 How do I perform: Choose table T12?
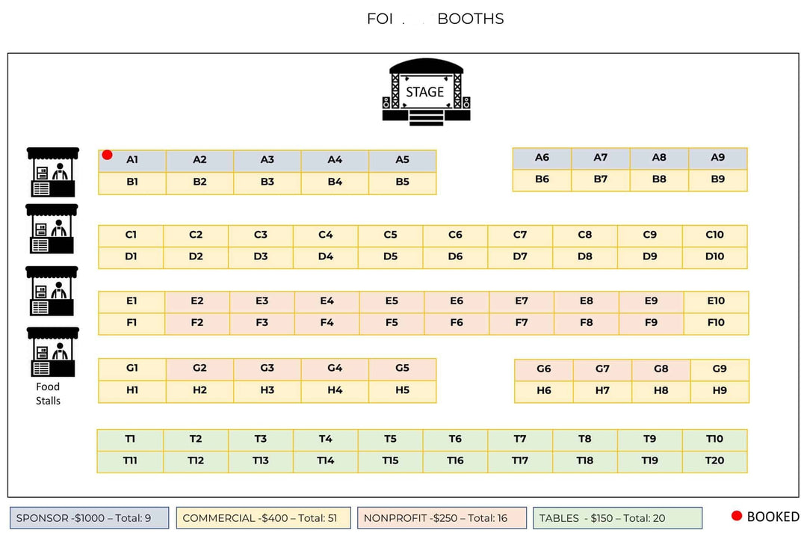point(196,461)
